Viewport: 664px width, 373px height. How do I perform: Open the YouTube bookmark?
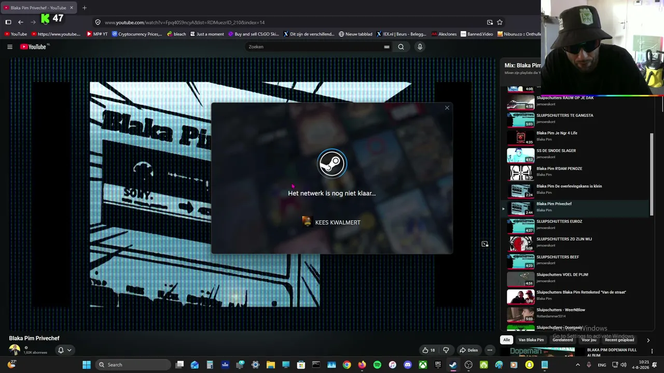[x=15, y=34]
